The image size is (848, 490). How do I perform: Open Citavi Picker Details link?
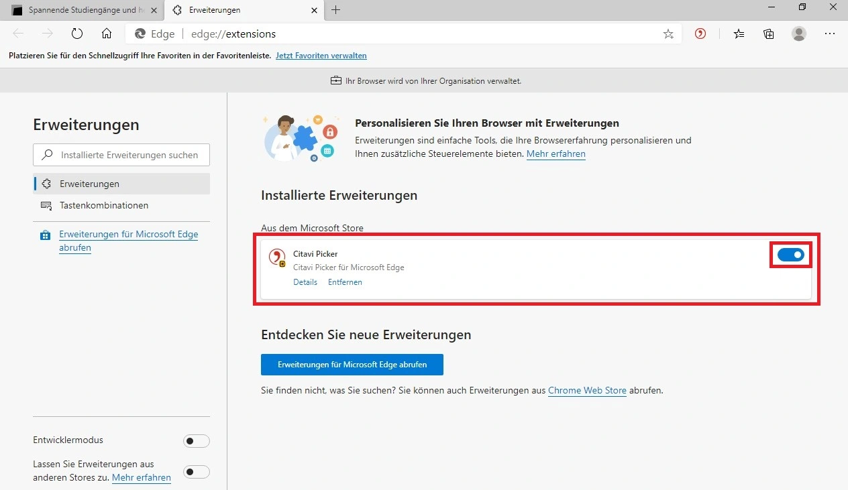pos(305,282)
